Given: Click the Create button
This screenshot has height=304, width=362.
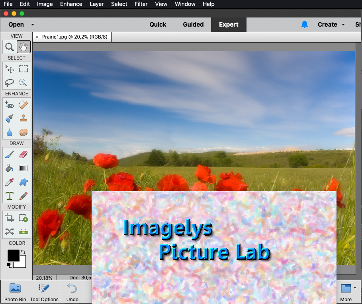Looking at the screenshot, I should tap(327, 24).
